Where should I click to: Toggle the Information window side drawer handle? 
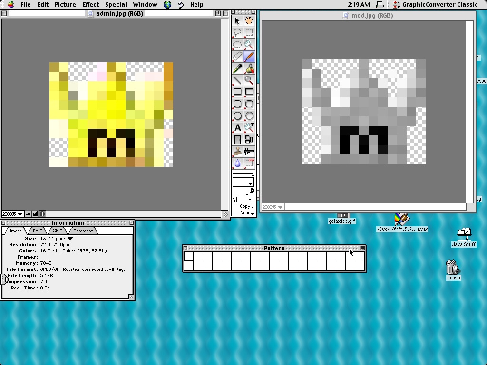point(4,279)
